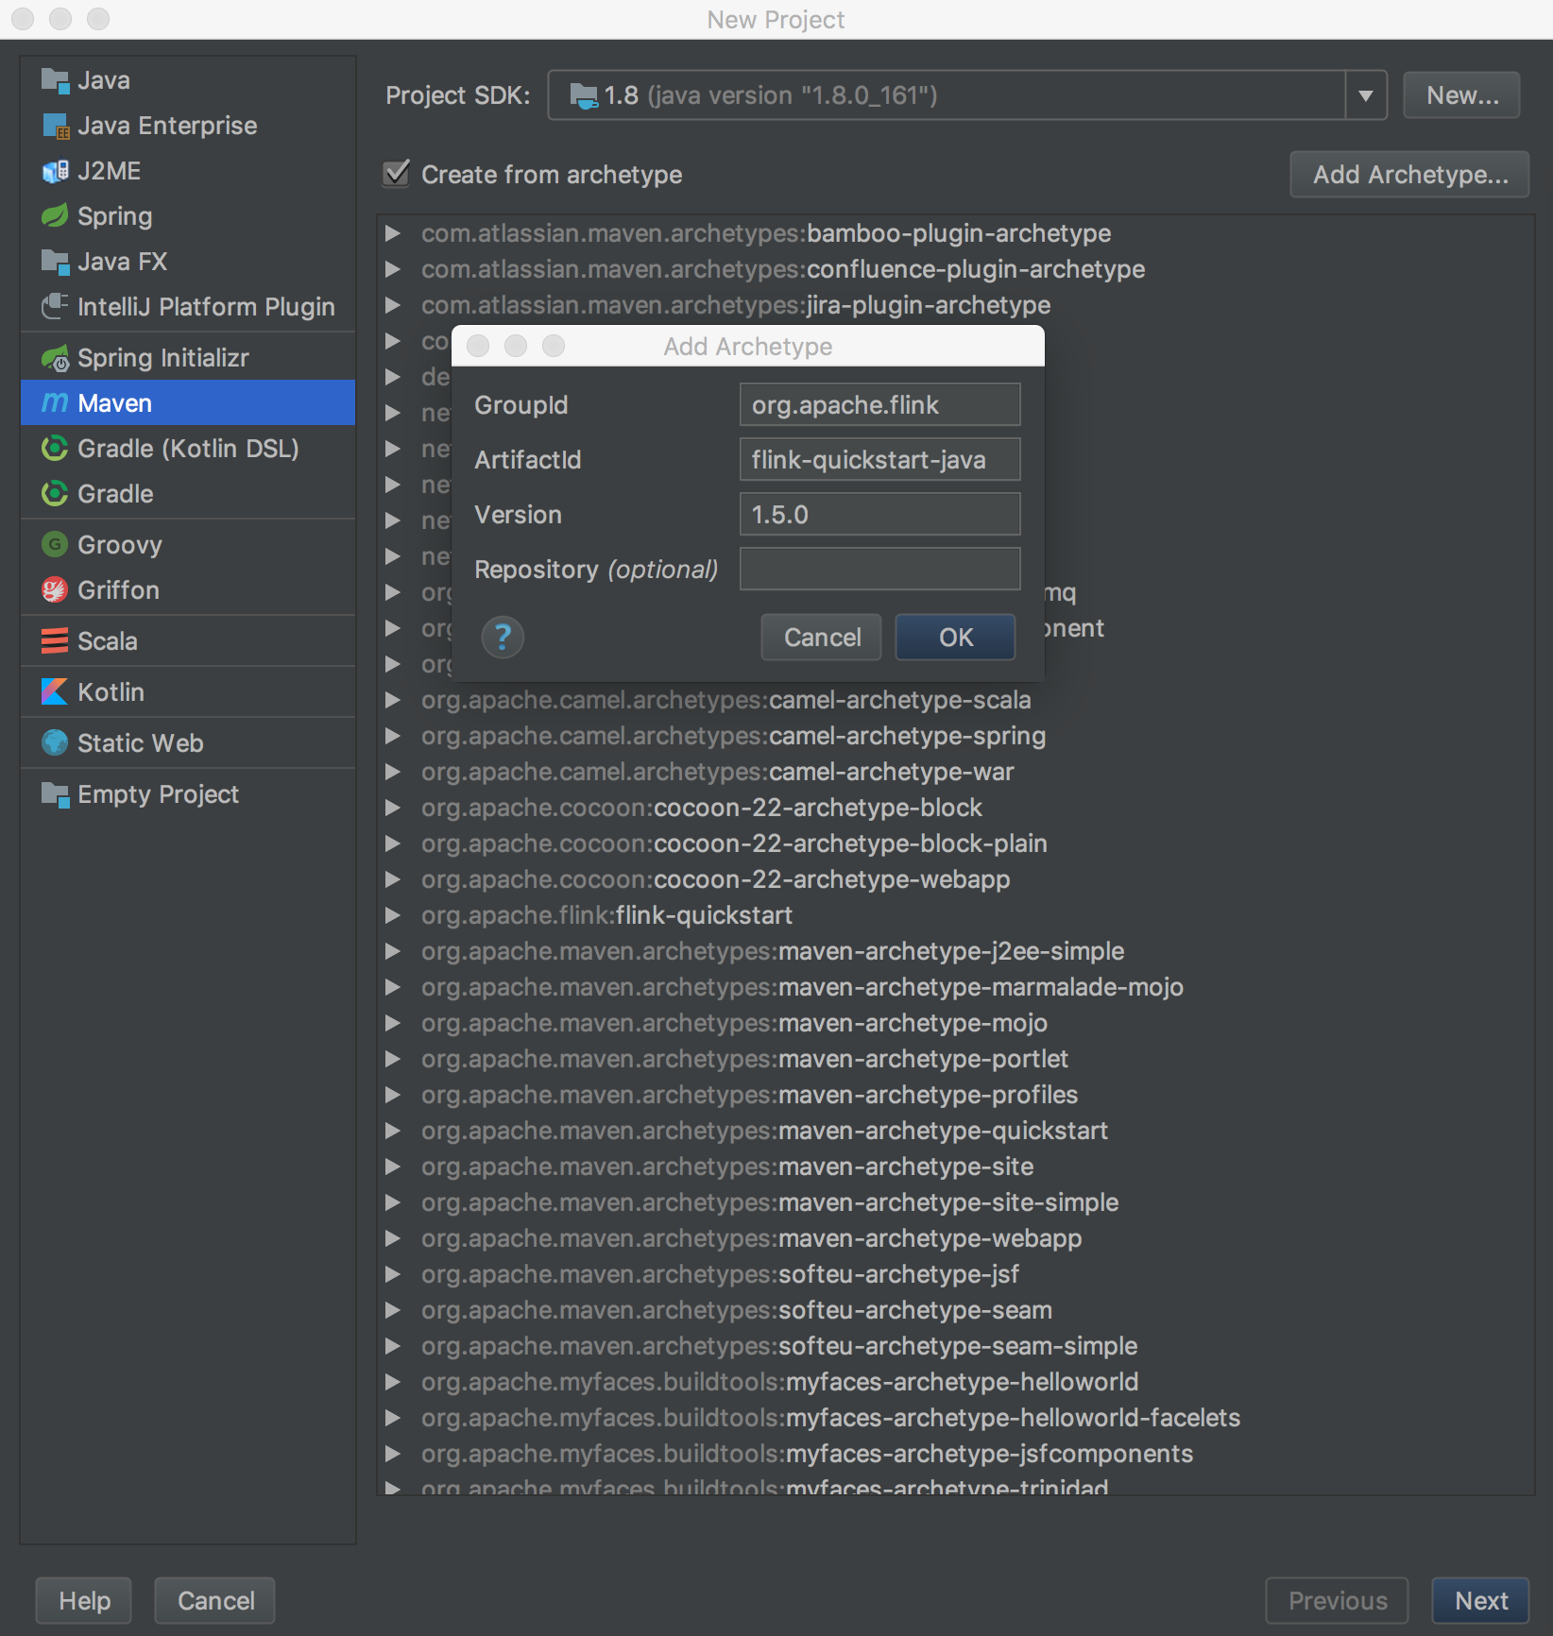The image size is (1553, 1636).
Task: Select cocoon-22-archetype-block row
Action: pyautogui.click(x=955, y=808)
